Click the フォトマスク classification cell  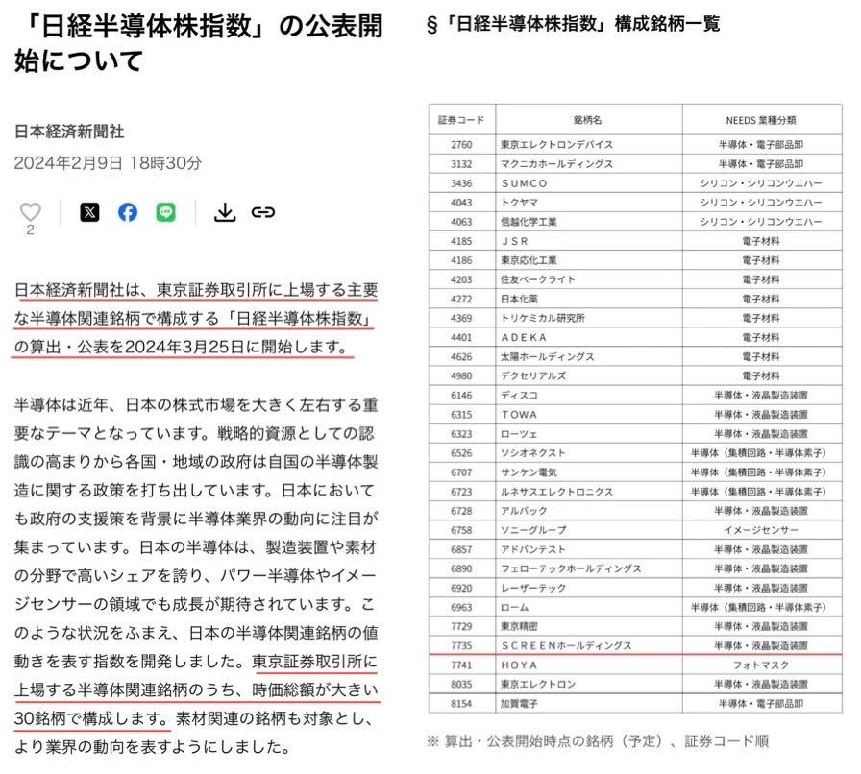click(x=761, y=665)
